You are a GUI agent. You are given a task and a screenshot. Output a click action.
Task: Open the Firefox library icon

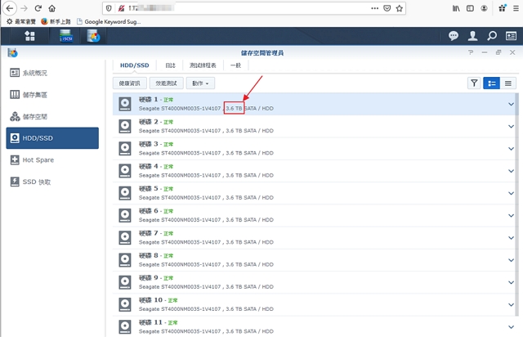coord(456,8)
